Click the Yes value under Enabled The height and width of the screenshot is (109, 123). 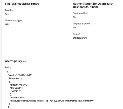tap(7, 14)
